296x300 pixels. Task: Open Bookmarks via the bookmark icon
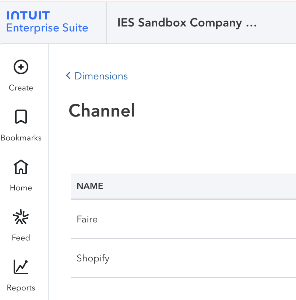click(21, 117)
